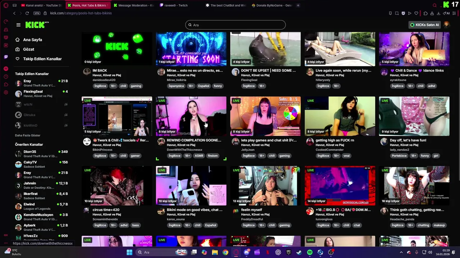Viewport: 460px width, 258px height.
Task: Switch to the Message Moderation Kick tab
Action: tap(134, 5)
